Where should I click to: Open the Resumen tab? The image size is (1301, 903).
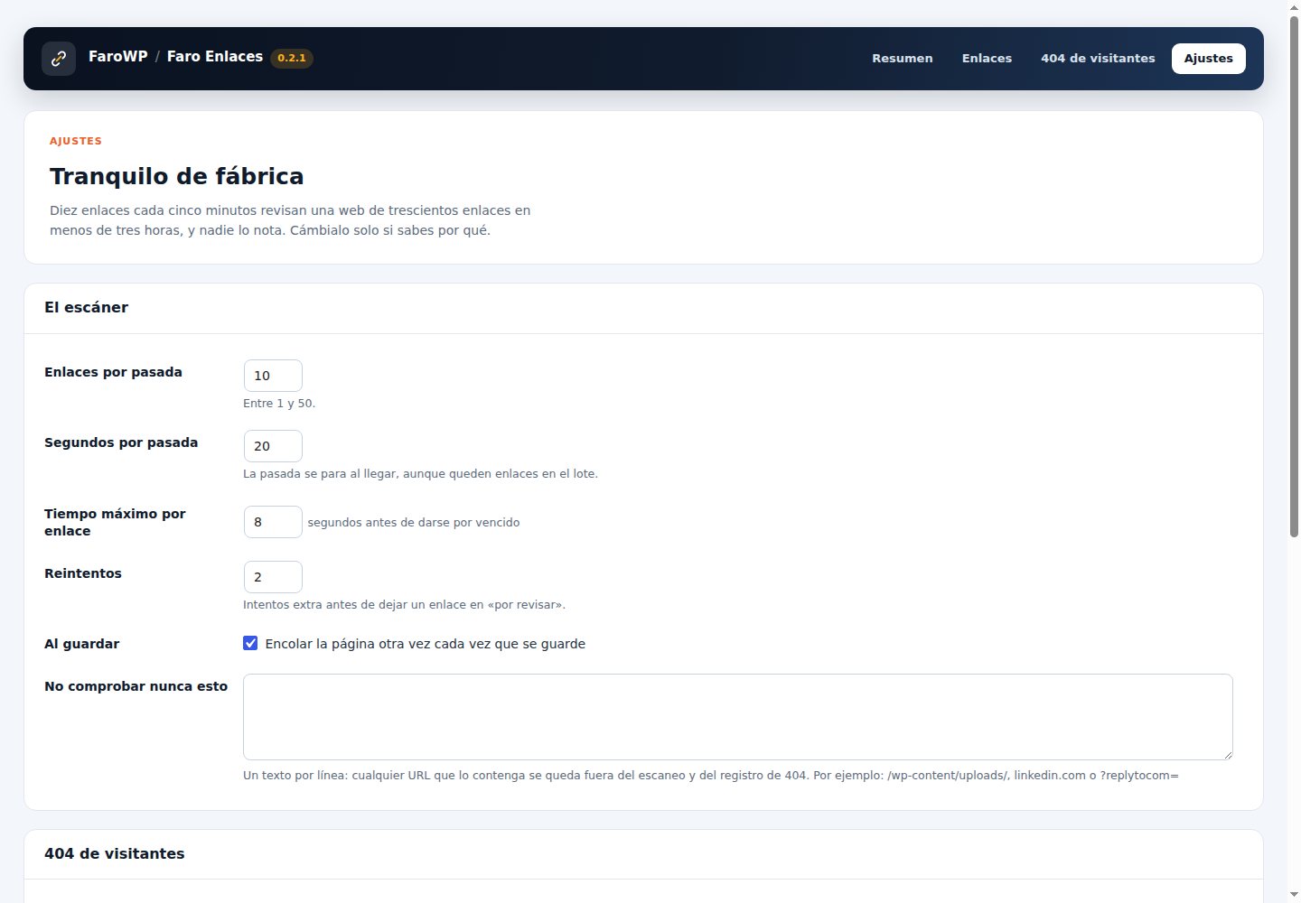(x=902, y=59)
